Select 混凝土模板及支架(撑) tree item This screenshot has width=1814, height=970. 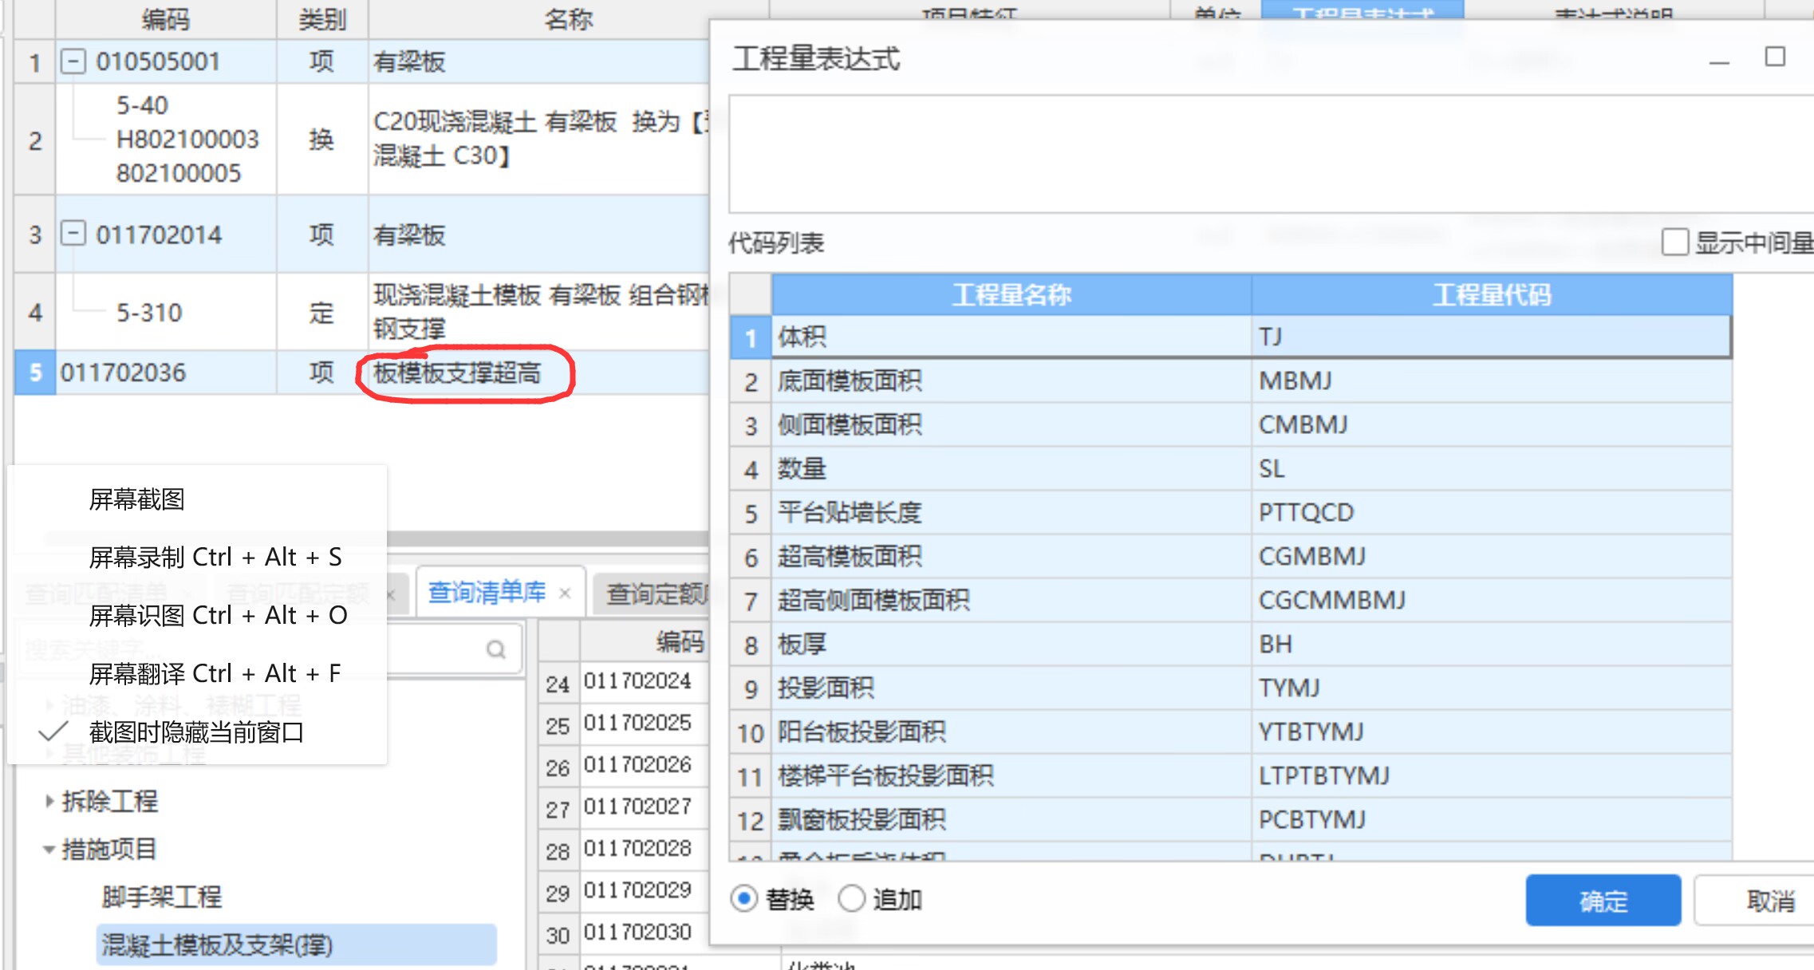tap(297, 944)
